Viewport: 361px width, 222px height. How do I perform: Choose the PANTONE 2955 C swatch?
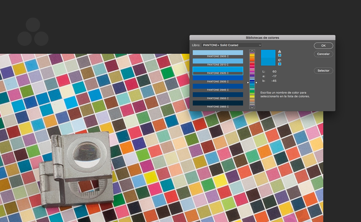coord(218,95)
